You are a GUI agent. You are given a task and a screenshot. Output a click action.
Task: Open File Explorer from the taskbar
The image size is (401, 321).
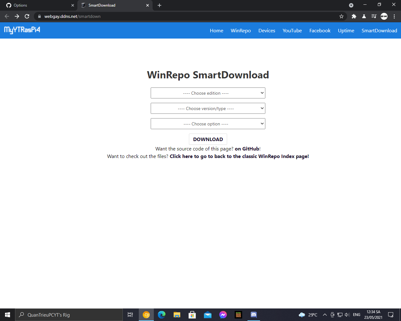coord(177,315)
